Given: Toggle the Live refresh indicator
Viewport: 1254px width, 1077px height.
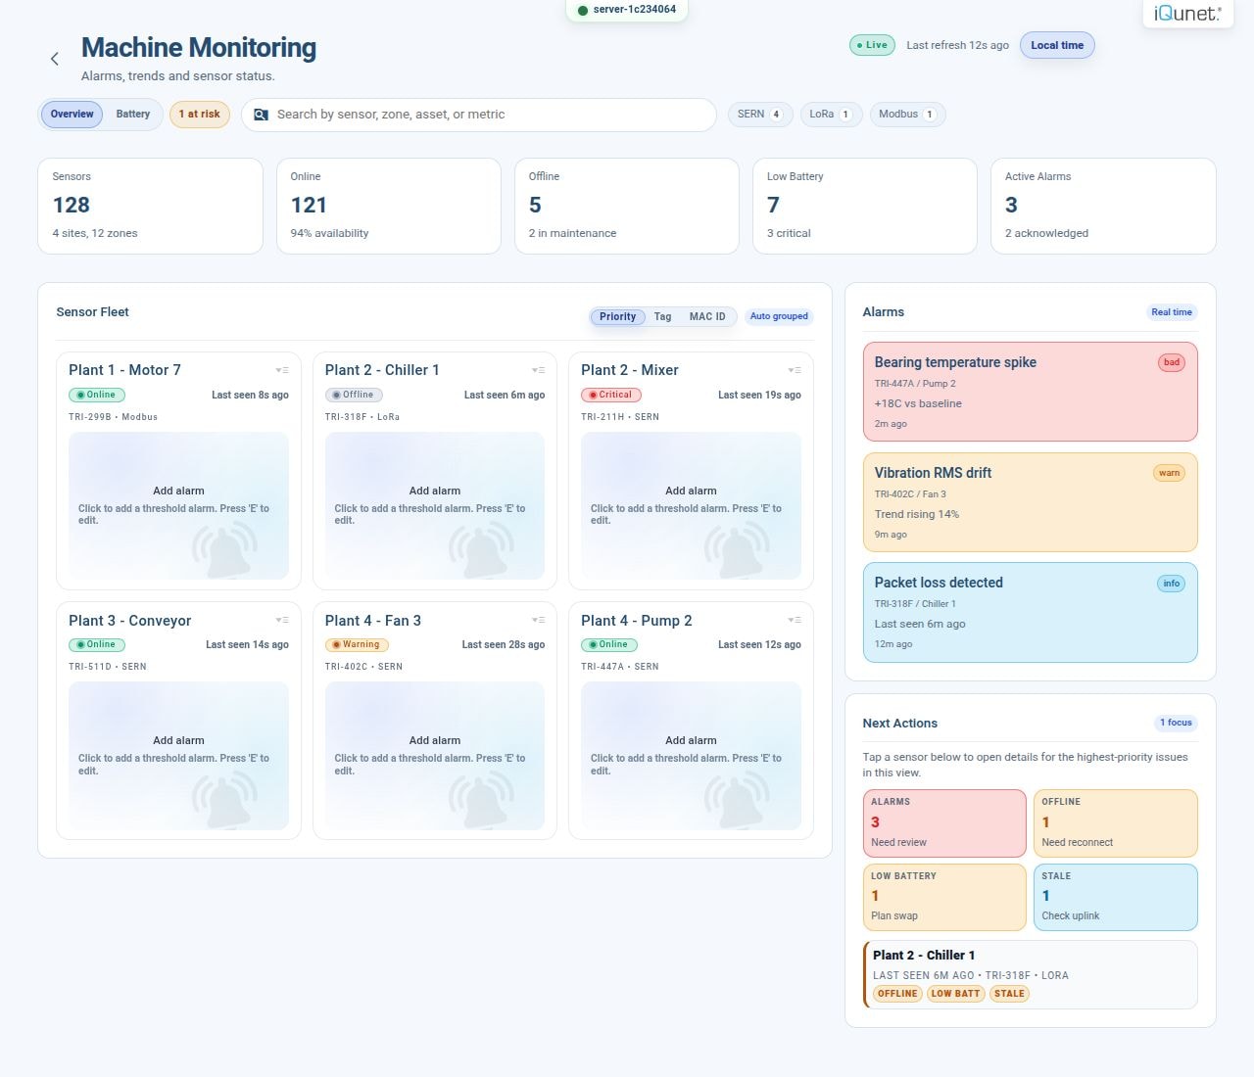Looking at the screenshot, I should 872,45.
